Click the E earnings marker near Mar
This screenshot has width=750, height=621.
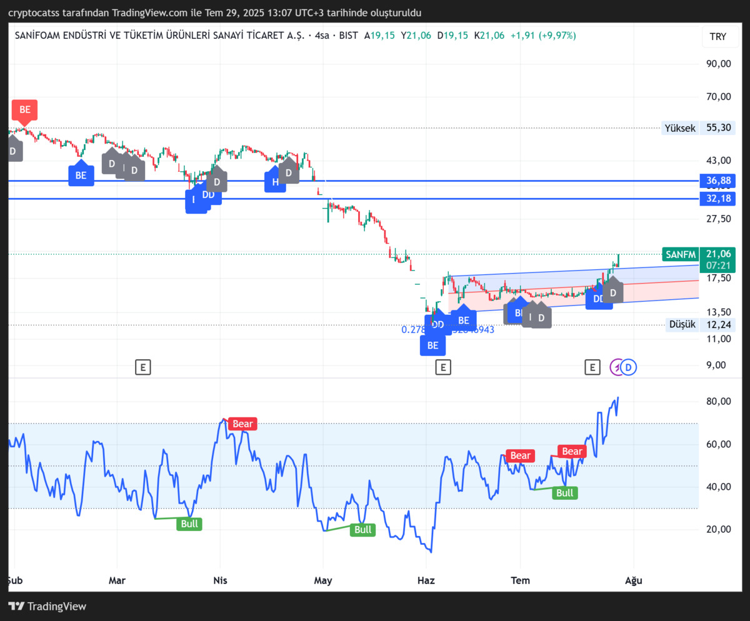point(143,367)
